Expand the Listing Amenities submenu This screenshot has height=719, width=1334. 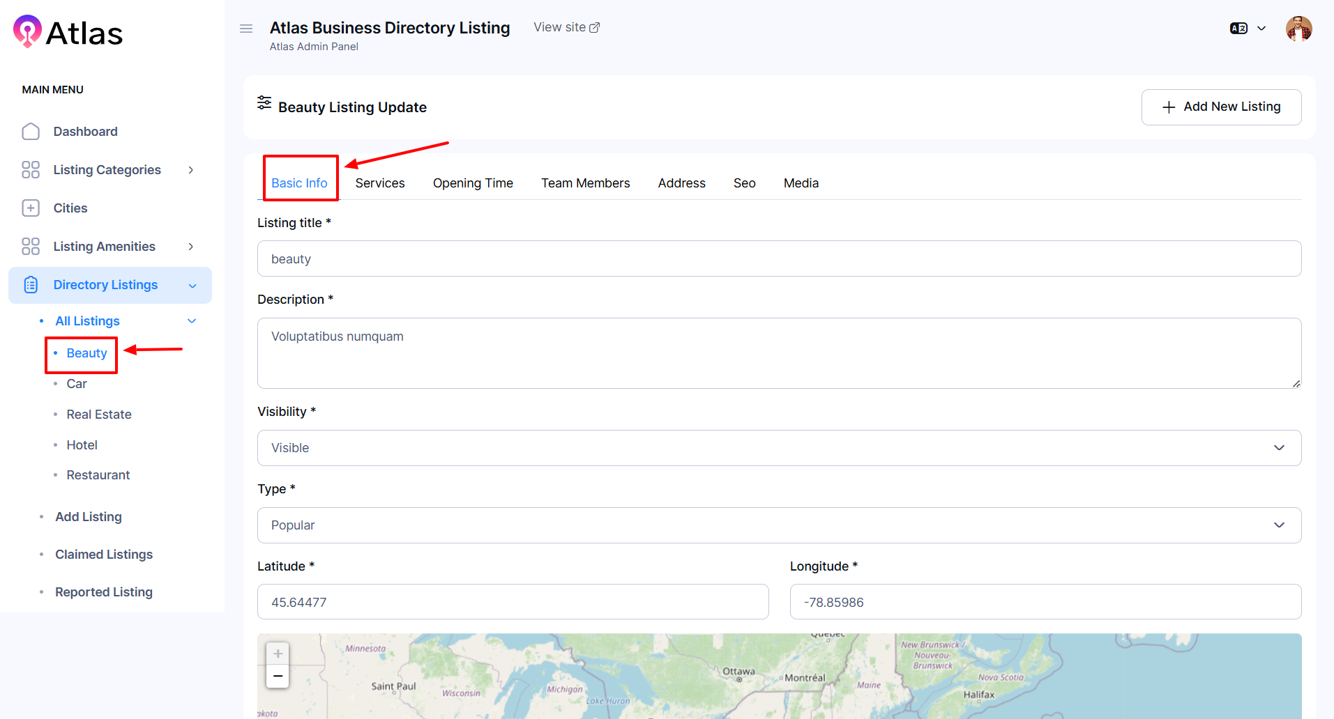[x=190, y=247]
